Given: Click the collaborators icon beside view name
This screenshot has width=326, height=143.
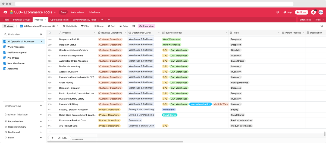Looking at the screenshot, I should click(54, 26).
